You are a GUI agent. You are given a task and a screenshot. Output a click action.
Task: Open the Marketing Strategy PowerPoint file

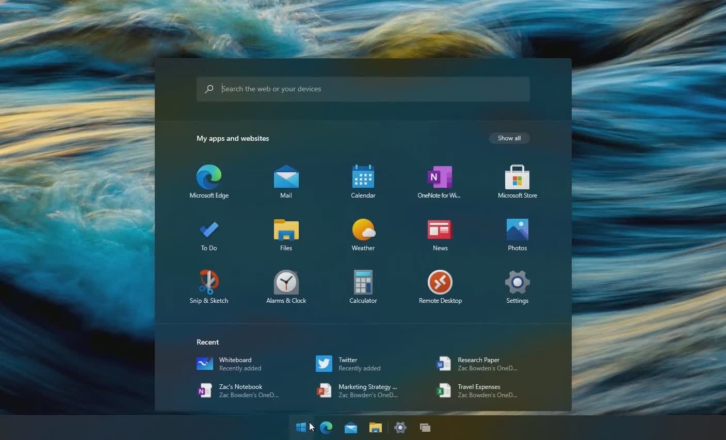pos(358,390)
